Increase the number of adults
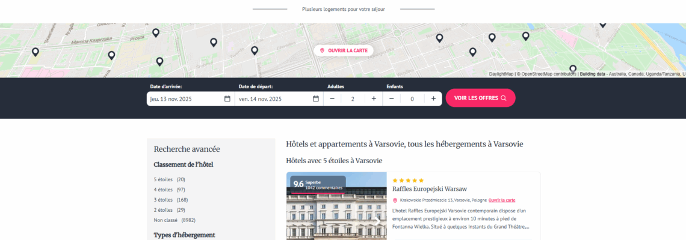Image resolution: width=686 pixels, height=240 pixels. [374, 98]
